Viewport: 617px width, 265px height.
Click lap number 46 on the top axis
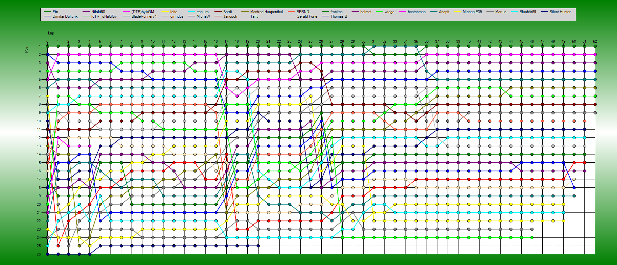coord(532,42)
